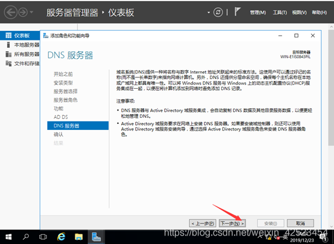Open the notifications flag icon
The image size is (334, 244).
pos(237,11)
